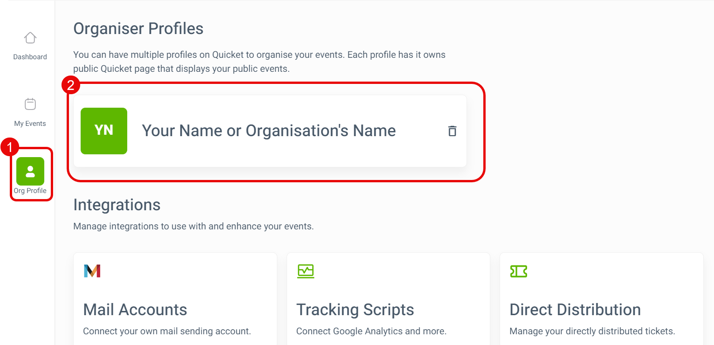Click the My Events sidebar label
The image size is (714, 345).
tap(30, 124)
